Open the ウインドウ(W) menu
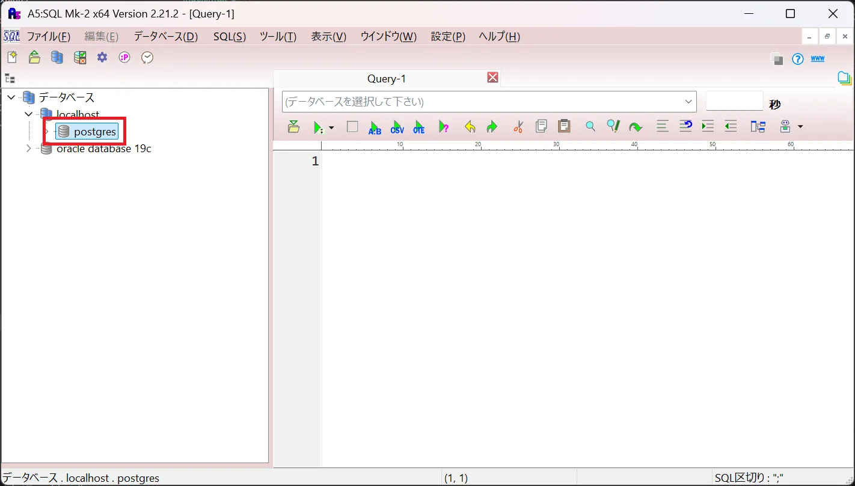The width and height of the screenshot is (855, 486). click(388, 37)
